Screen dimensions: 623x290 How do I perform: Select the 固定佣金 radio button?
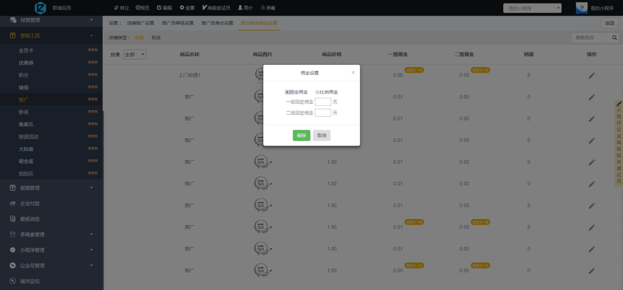click(x=287, y=92)
